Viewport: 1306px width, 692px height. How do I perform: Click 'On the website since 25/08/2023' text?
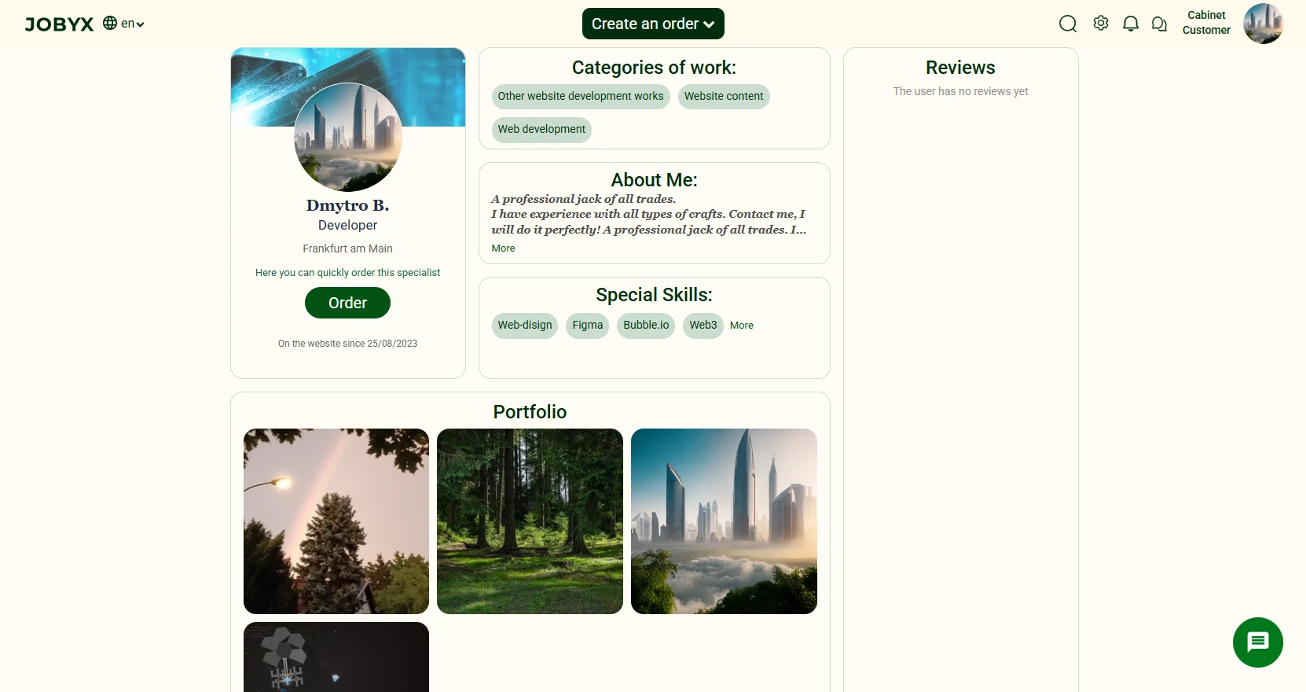click(x=347, y=344)
